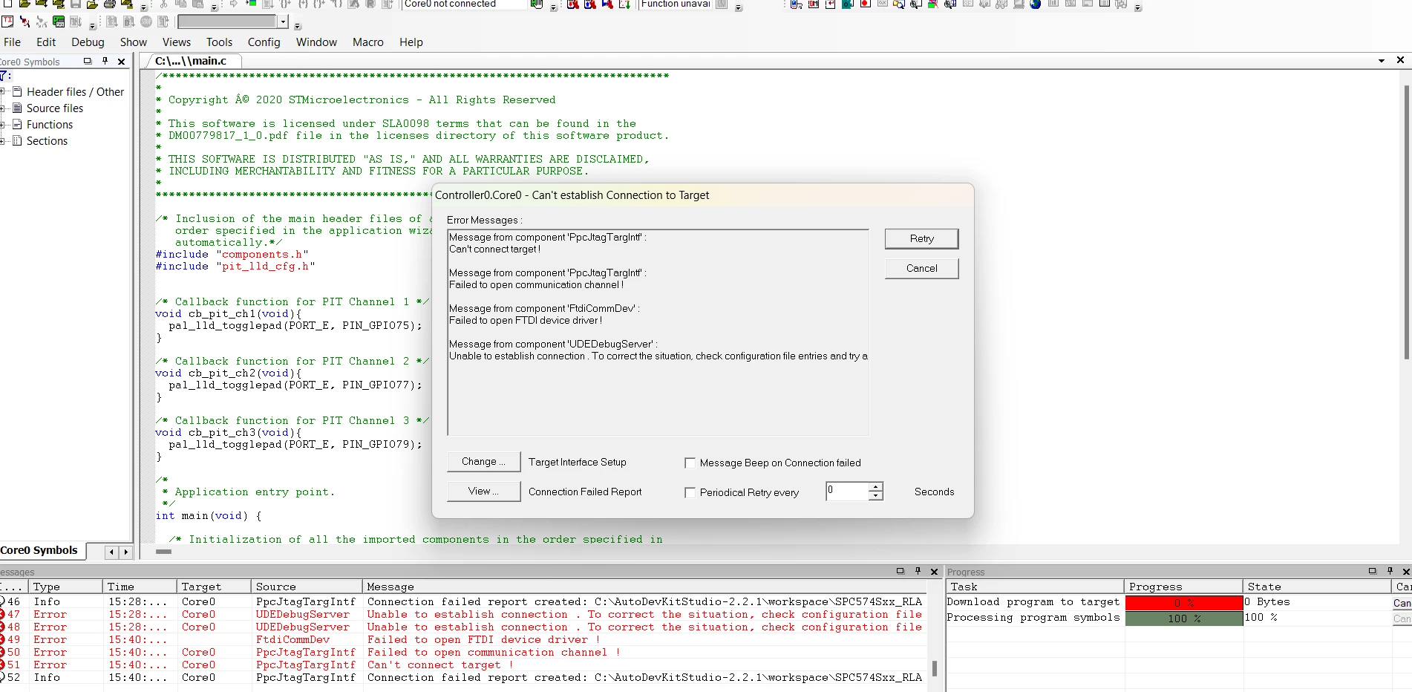Image resolution: width=1412 pixels, height=692 pixels.
Task: Click the red record circle toolbar icon
Action: coord(865,4)
